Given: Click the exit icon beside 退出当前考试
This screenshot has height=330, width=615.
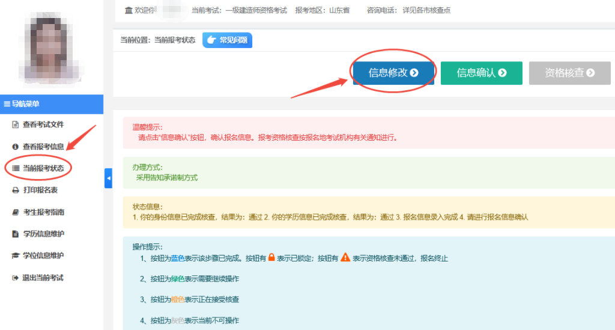Looking at the screenshot, I should (16, 278).
